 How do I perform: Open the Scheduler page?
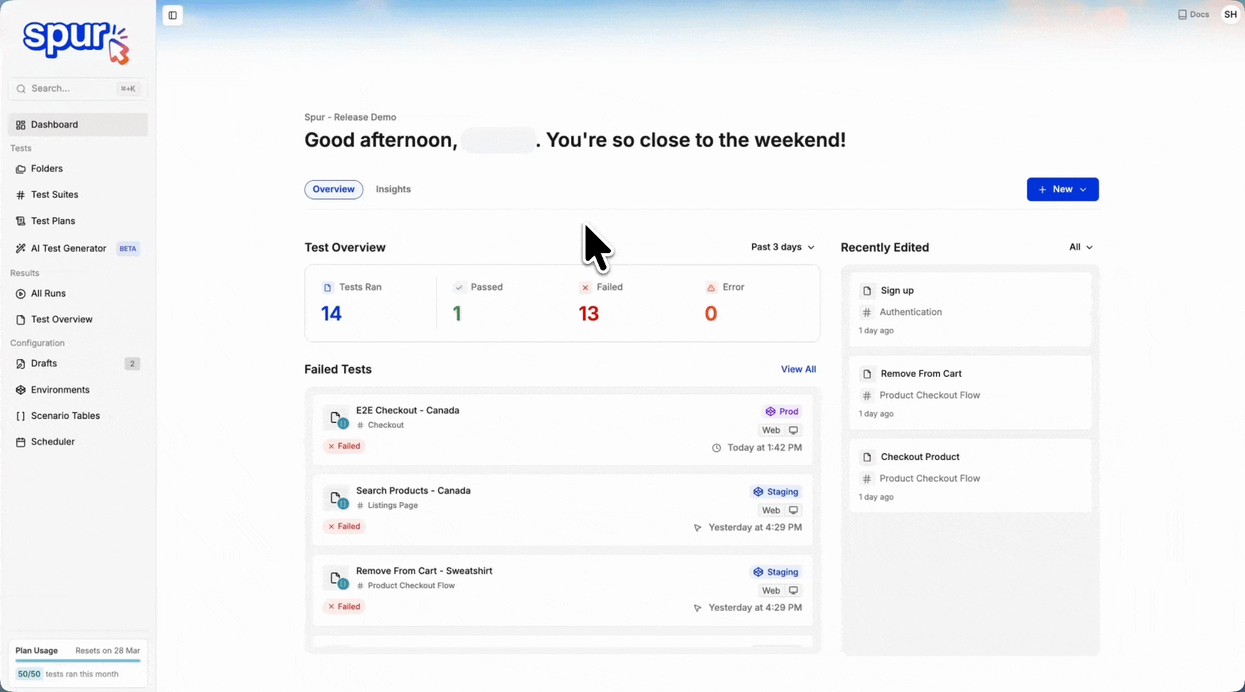pos(53,442)
